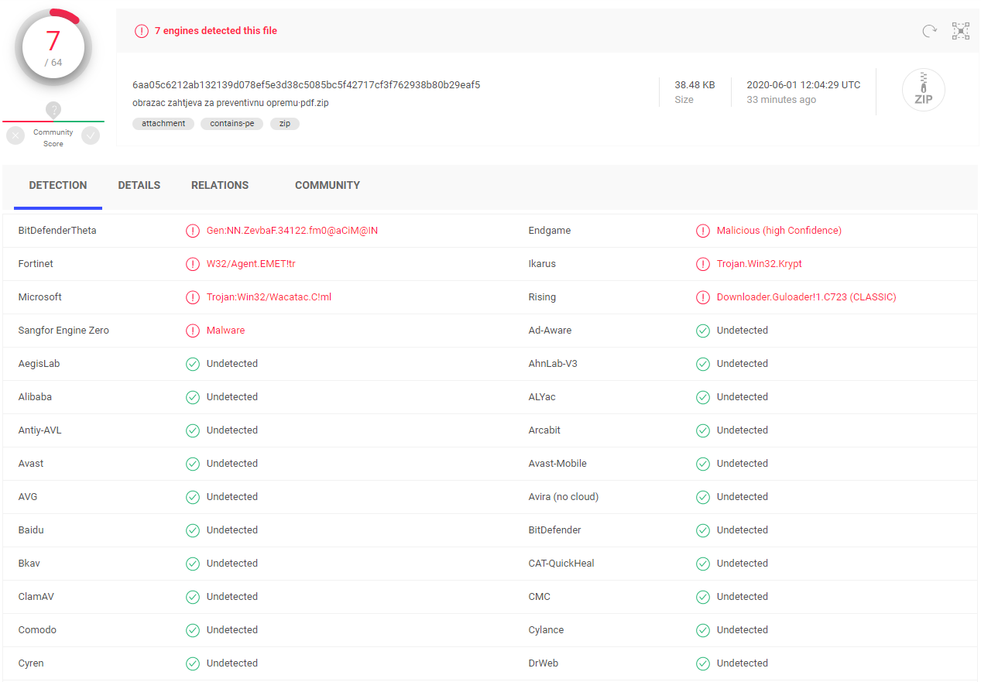
Task: Click the green check icon for Ad-Aware
Action: 702,331
